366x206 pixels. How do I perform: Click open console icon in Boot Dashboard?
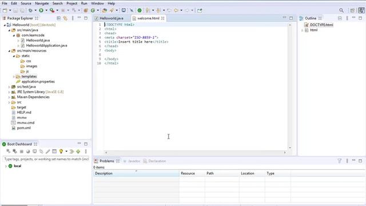tap(34, 151)
